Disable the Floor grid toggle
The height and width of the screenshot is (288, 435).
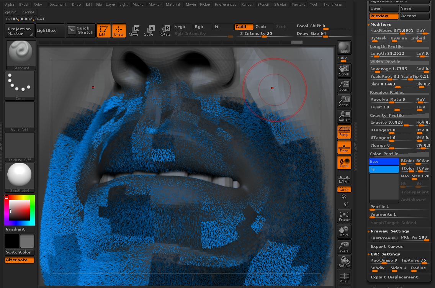click(343, 147)
